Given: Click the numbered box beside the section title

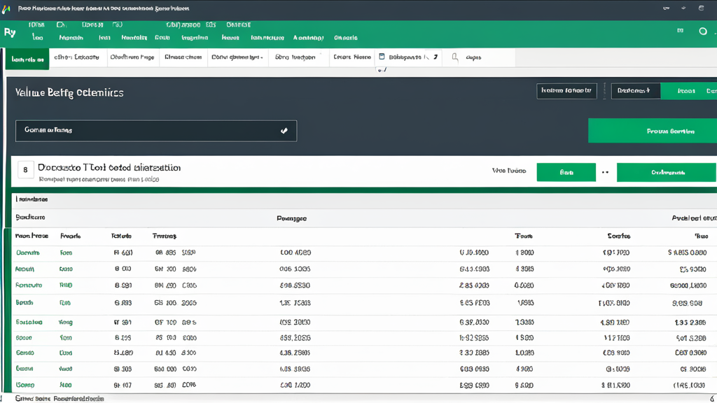Looking at the screenshot, I should tap(26, 170).
